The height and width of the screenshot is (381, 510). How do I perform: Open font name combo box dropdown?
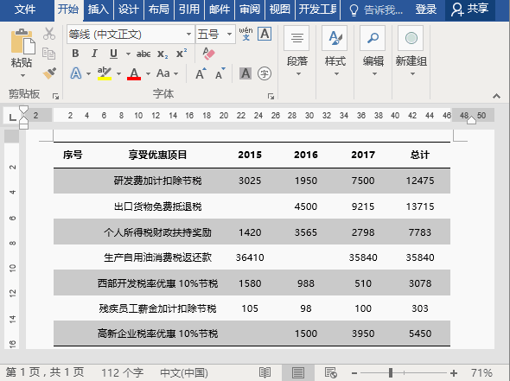tap(188, 35)
